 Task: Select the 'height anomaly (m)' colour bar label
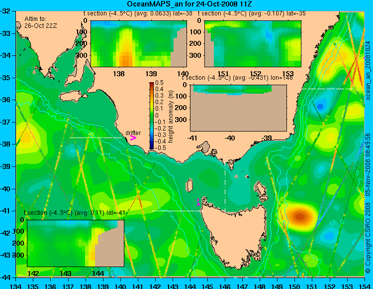tap(171, 117)
